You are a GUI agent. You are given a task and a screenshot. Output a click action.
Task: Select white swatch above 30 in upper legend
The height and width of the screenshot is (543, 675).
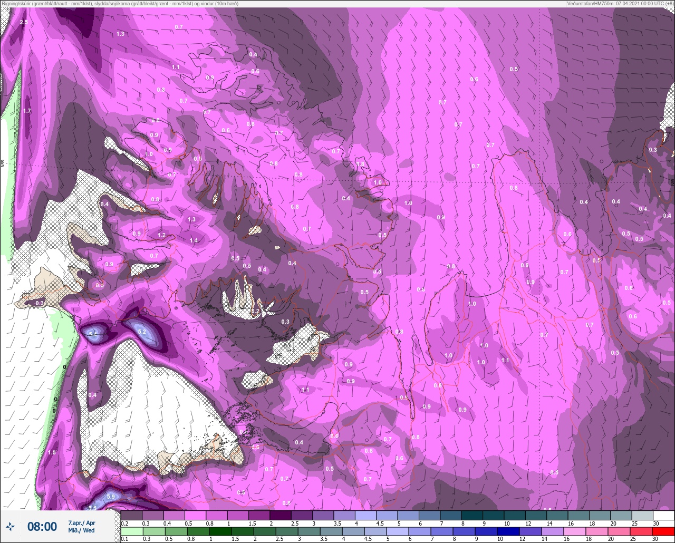[664, 515]
